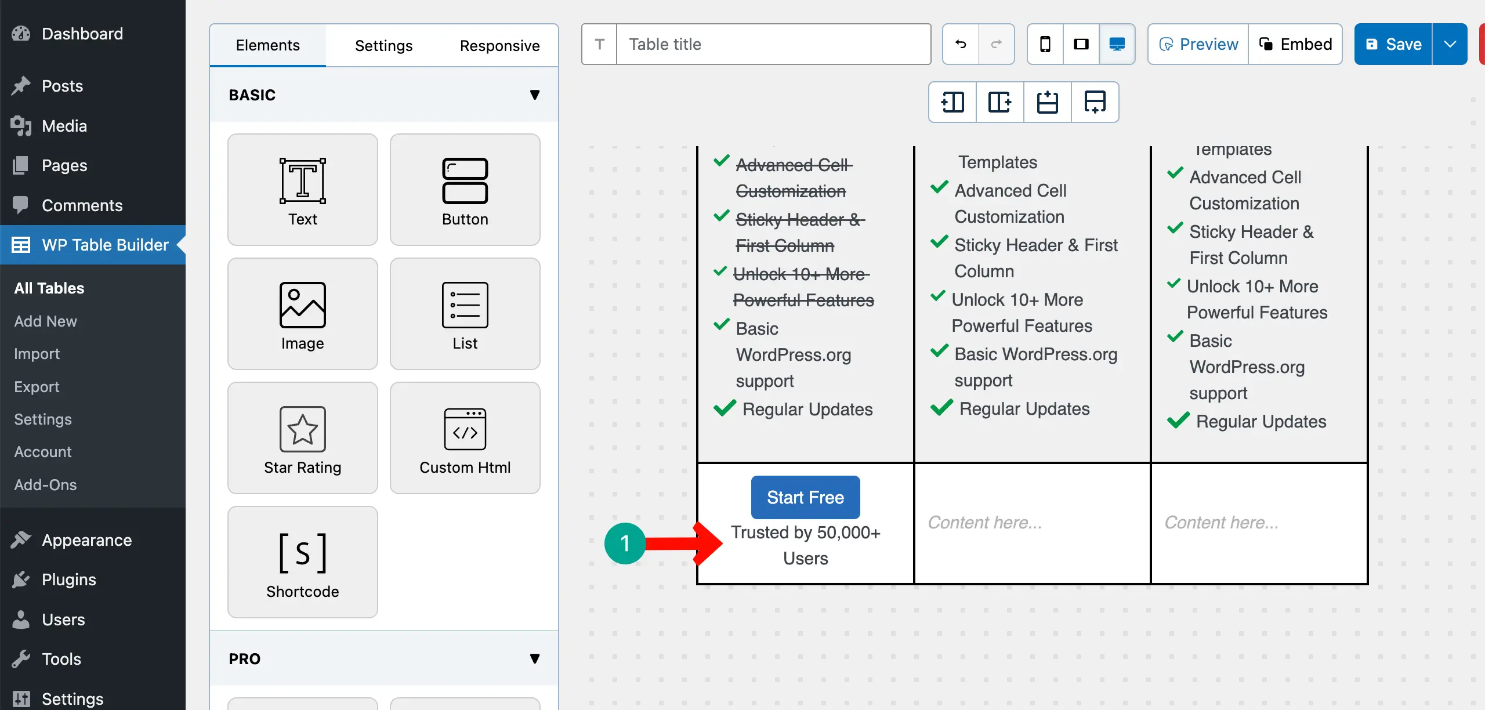This screenshot has height=710, width=1485.
Task: Switch to the Settings tab
Action: pos(383,45)
